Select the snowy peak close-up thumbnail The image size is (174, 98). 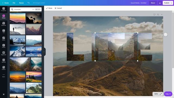[17, 51]
